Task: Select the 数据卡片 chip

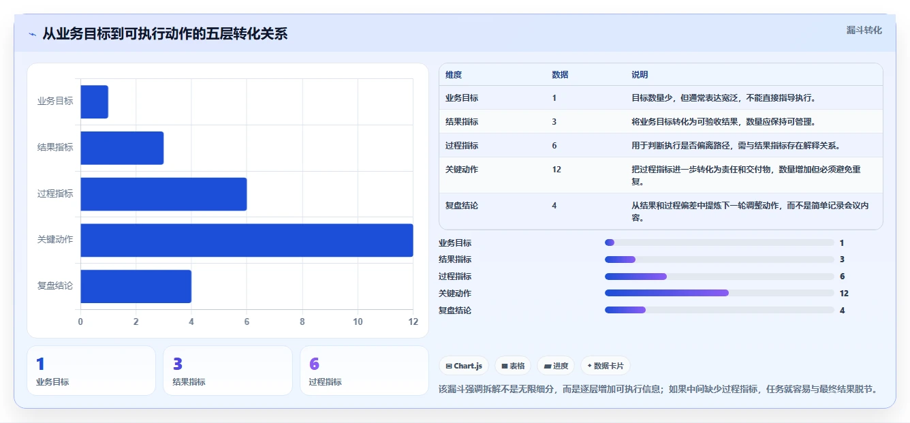Action: pos(606,366)
